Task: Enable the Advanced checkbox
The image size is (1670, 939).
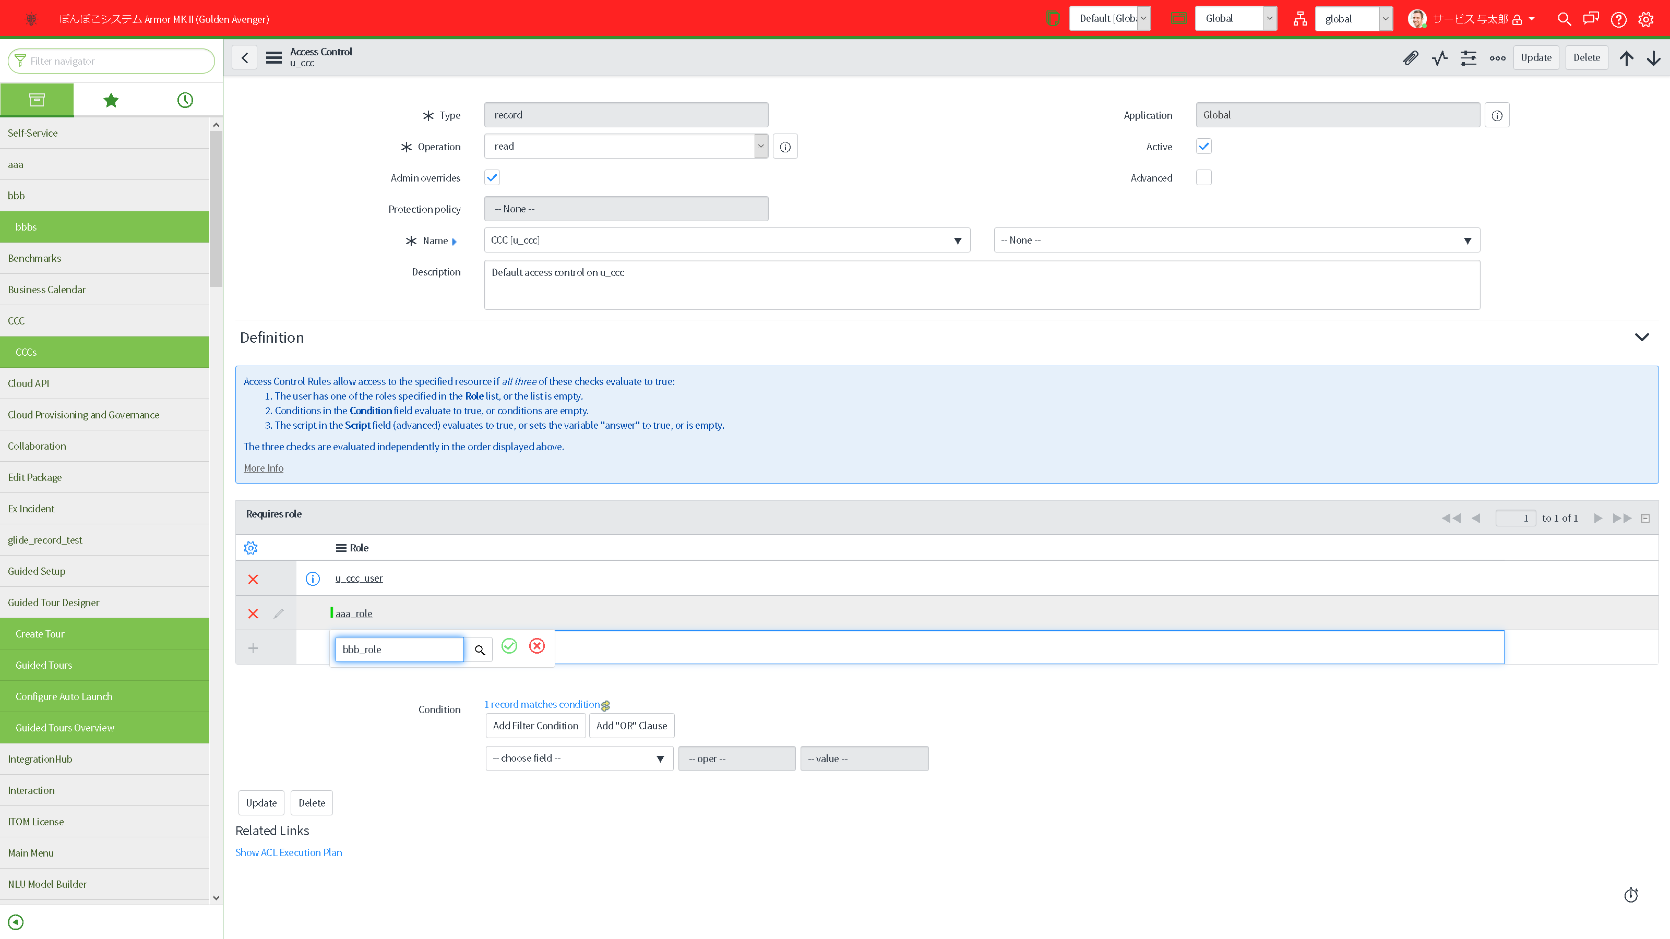Action: tap(1204, 177)
